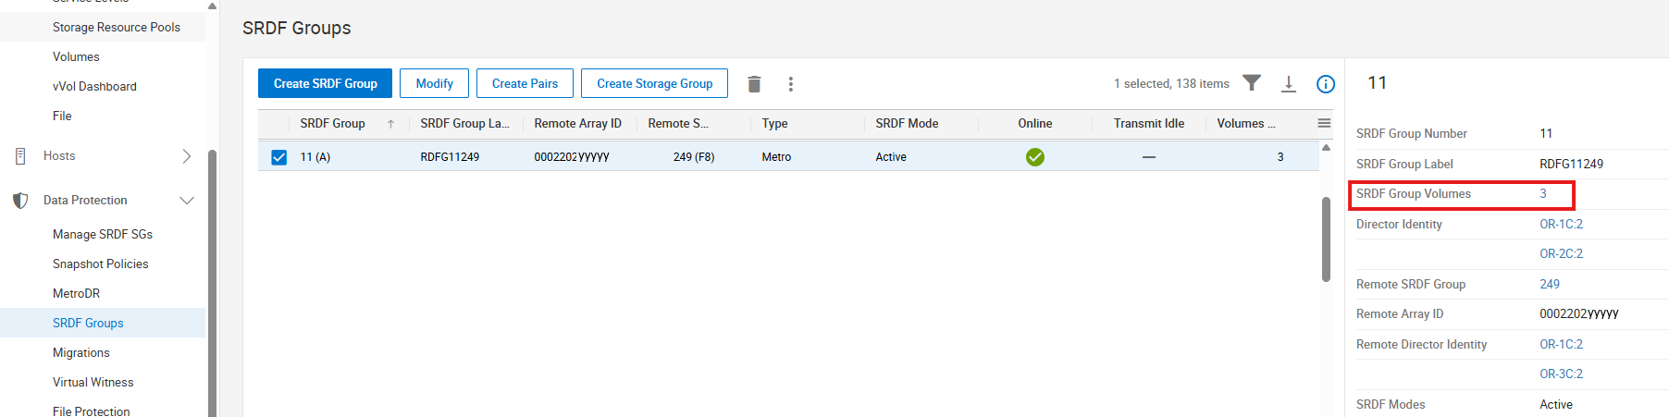Open the SRDF Group Volumes link 3
1669x417 pixels.
point(1543,194)
